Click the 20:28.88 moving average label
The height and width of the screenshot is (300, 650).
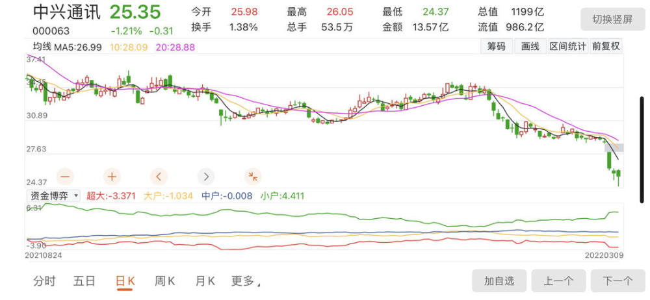175,47
